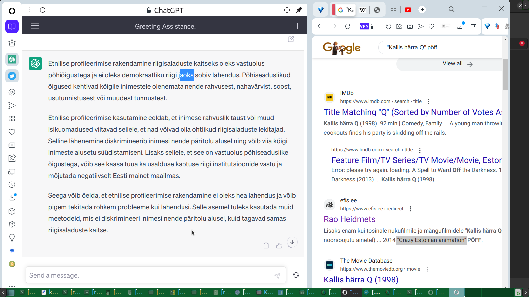Open the Extensions cube icon in sidebar

point(12,211)
